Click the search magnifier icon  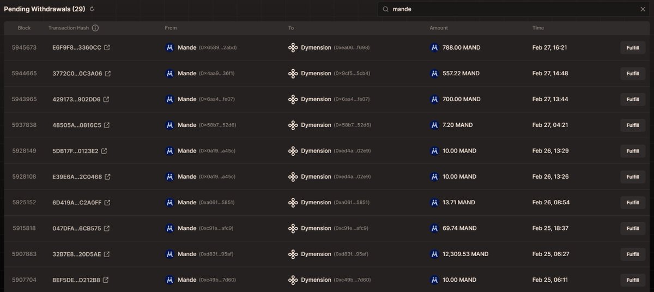tap(385, 9)
